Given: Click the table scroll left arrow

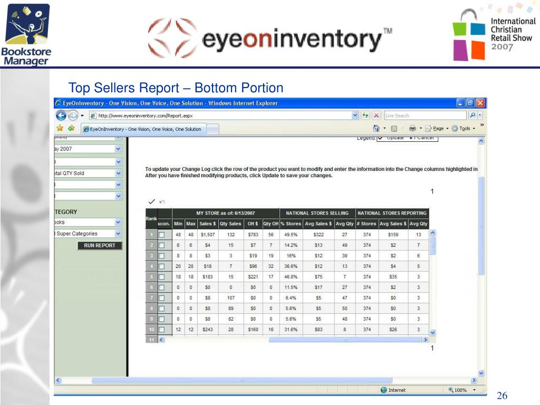Looking at the screenshot, I should tap(161, 340).
